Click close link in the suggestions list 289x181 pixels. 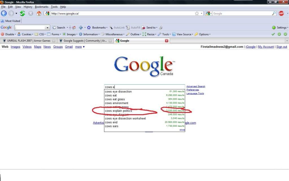[x=182, y=130]
